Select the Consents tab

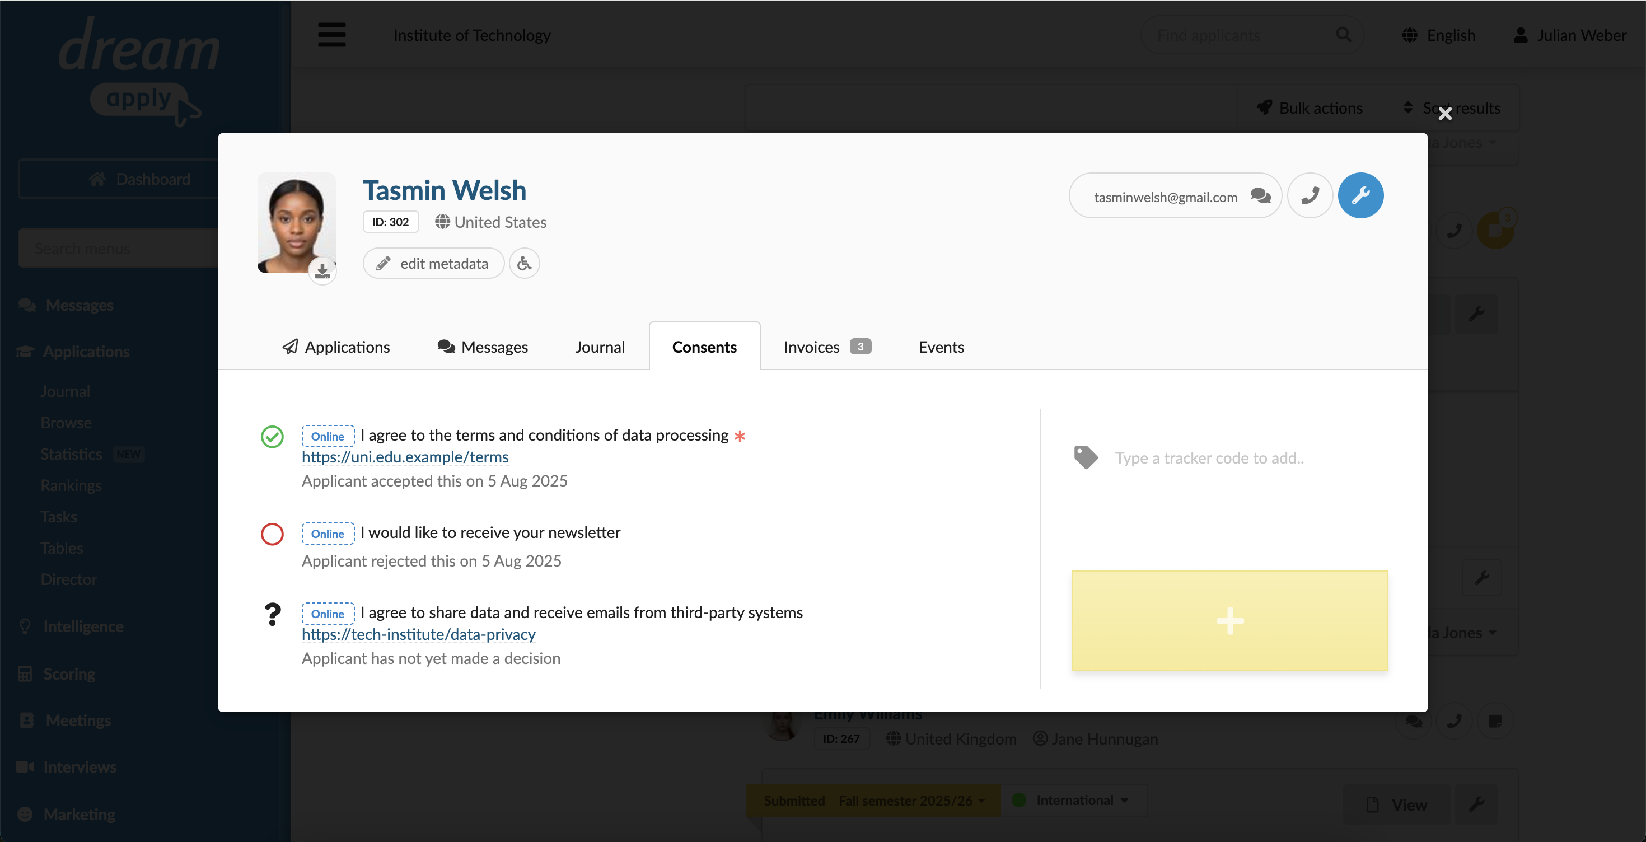(704, 346)
